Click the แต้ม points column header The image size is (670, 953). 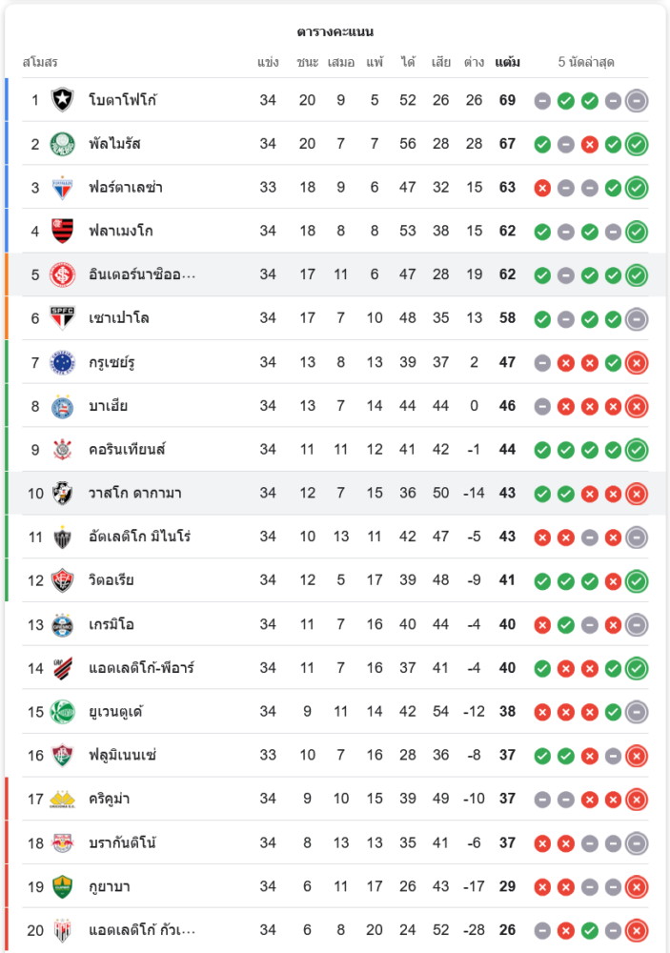click(508, 62)
